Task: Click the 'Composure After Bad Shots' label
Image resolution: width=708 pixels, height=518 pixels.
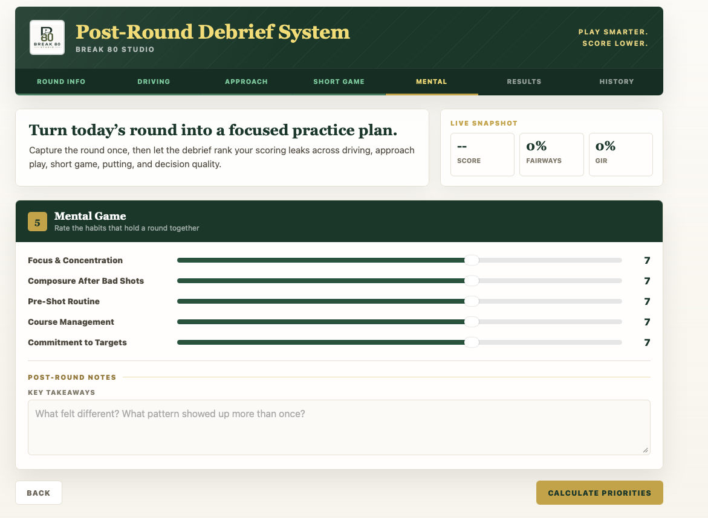Action: click(x=86, y=281)
